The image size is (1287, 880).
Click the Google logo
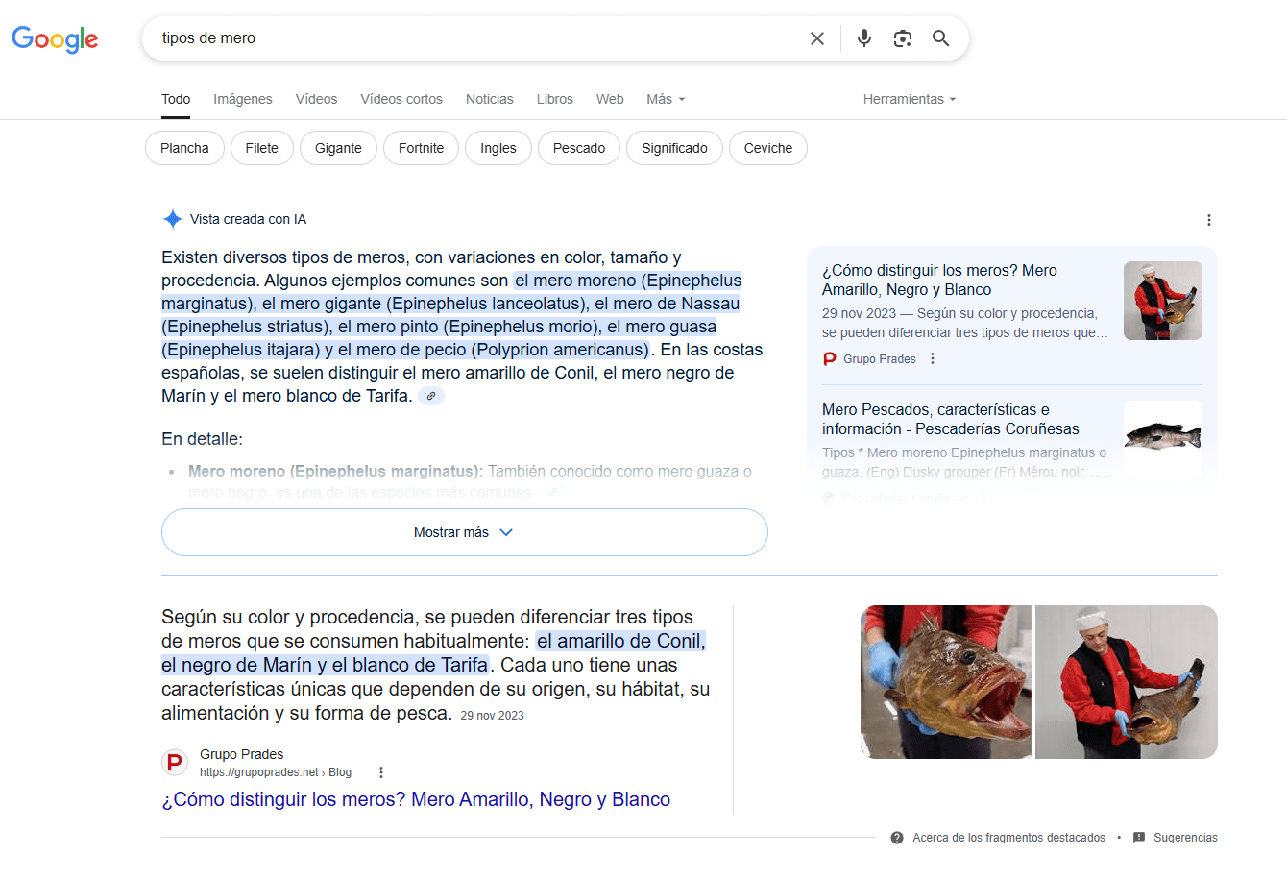[55, 38]
